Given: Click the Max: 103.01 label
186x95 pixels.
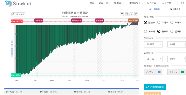Looking at the screenshot, I should click(x=17, y=21).
